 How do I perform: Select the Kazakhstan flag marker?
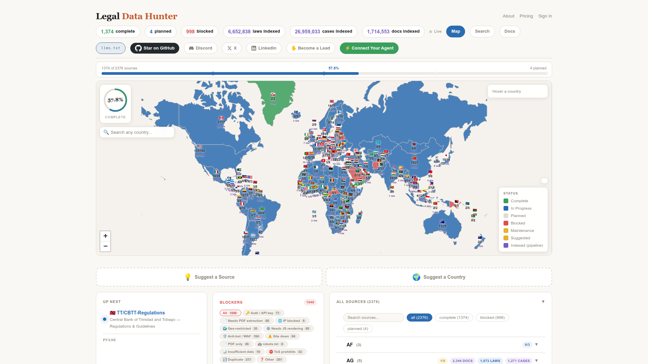point(378,143)
